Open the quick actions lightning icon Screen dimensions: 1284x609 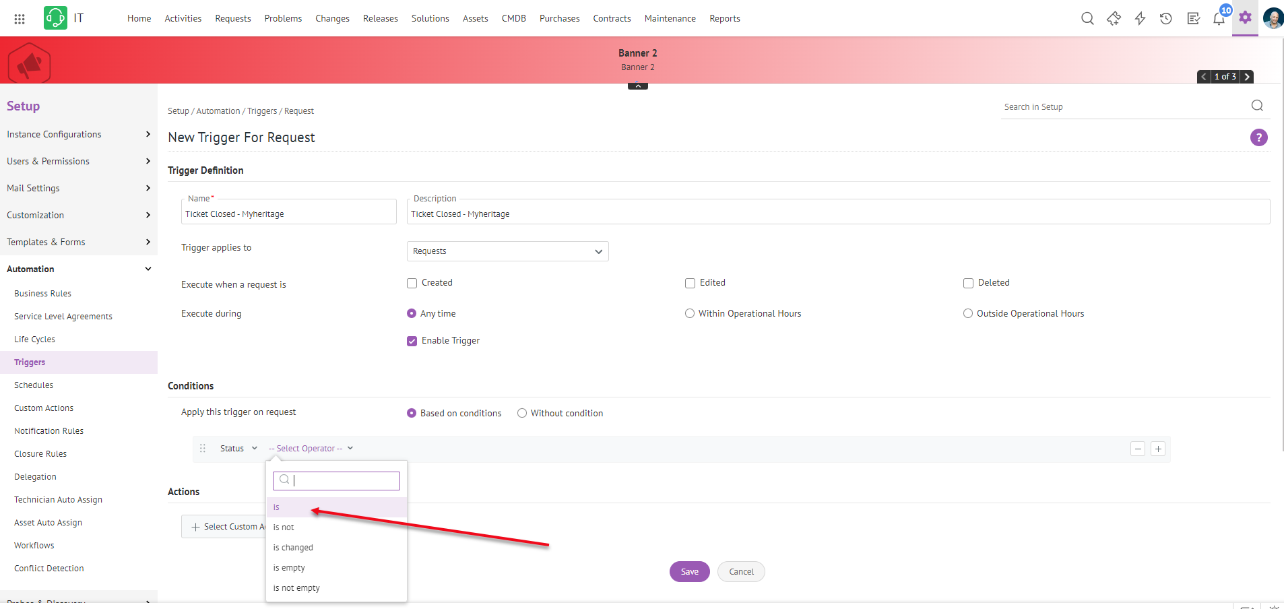(x=1140, y=19)
